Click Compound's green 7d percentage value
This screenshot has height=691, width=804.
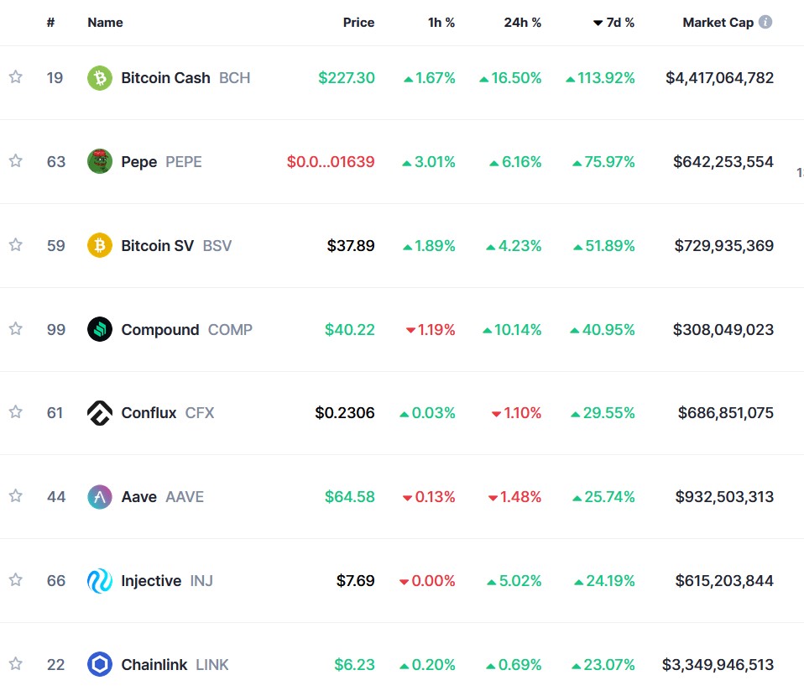[606, 329]
